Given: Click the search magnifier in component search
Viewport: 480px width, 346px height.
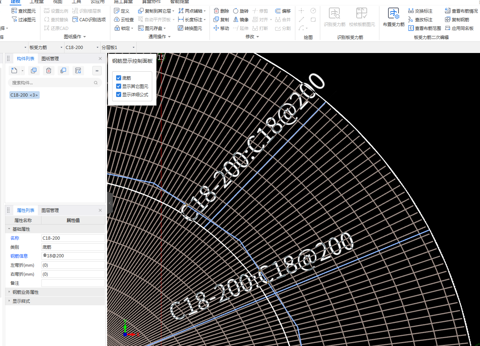Looking at the screenshot, I should [x=96, y=83].
